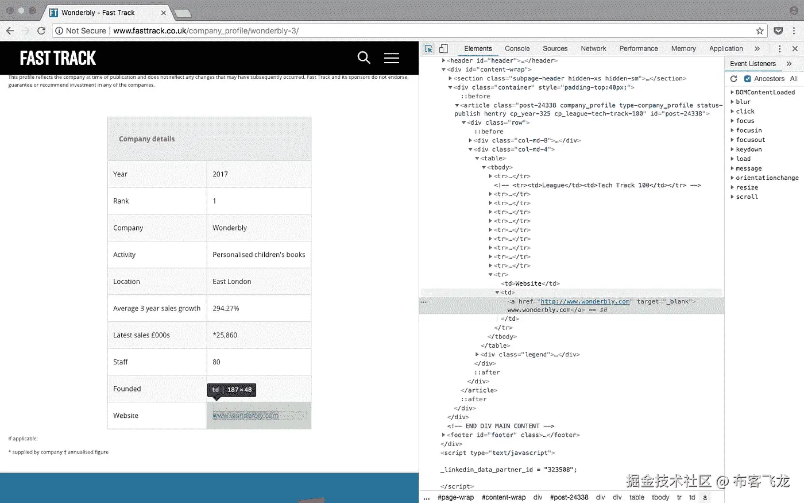Viewport: 804px width, 503px height.
Task: Click the *25,860 latest sales value
Action: click(225, 335)
